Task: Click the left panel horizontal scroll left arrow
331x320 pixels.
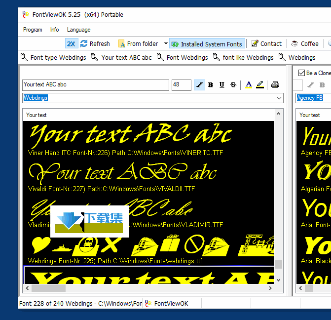Action: coord(27,288)
